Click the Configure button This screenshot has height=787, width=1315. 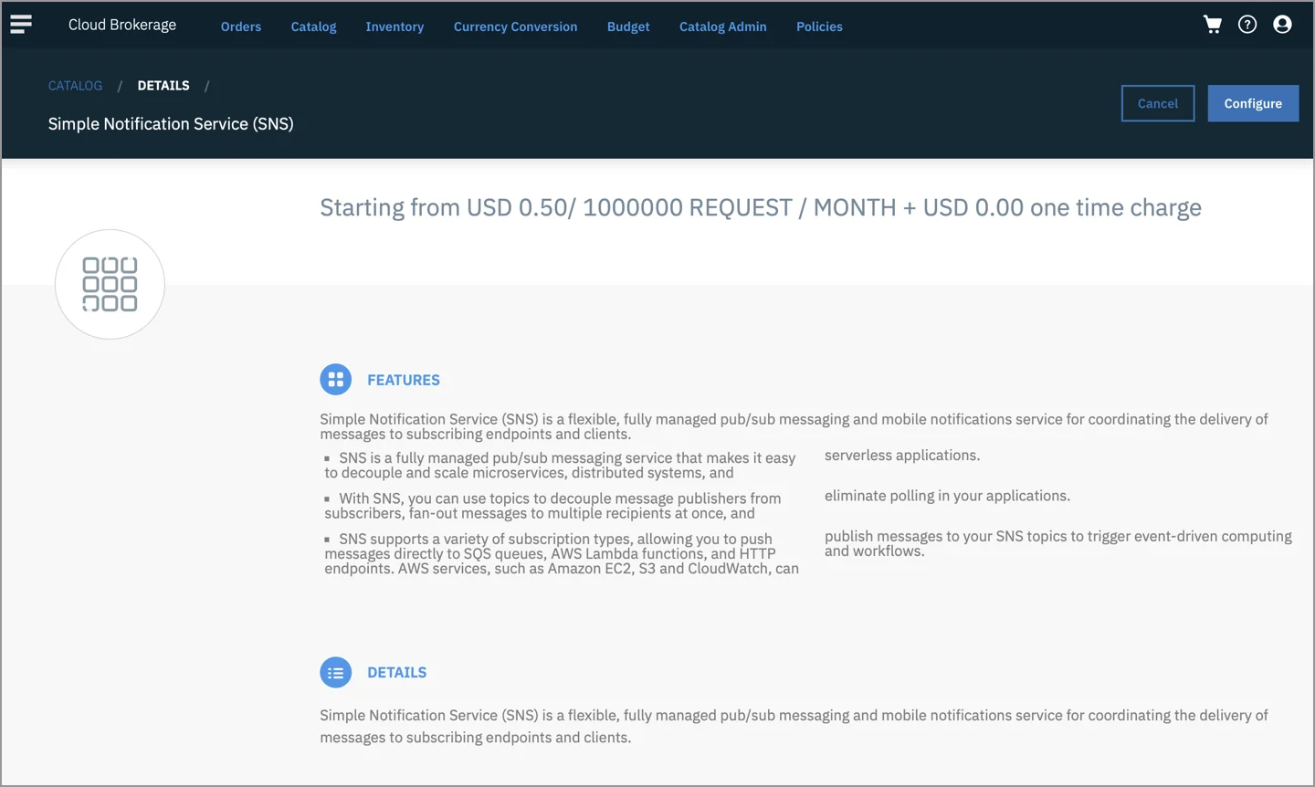[x=1253, y=103]
